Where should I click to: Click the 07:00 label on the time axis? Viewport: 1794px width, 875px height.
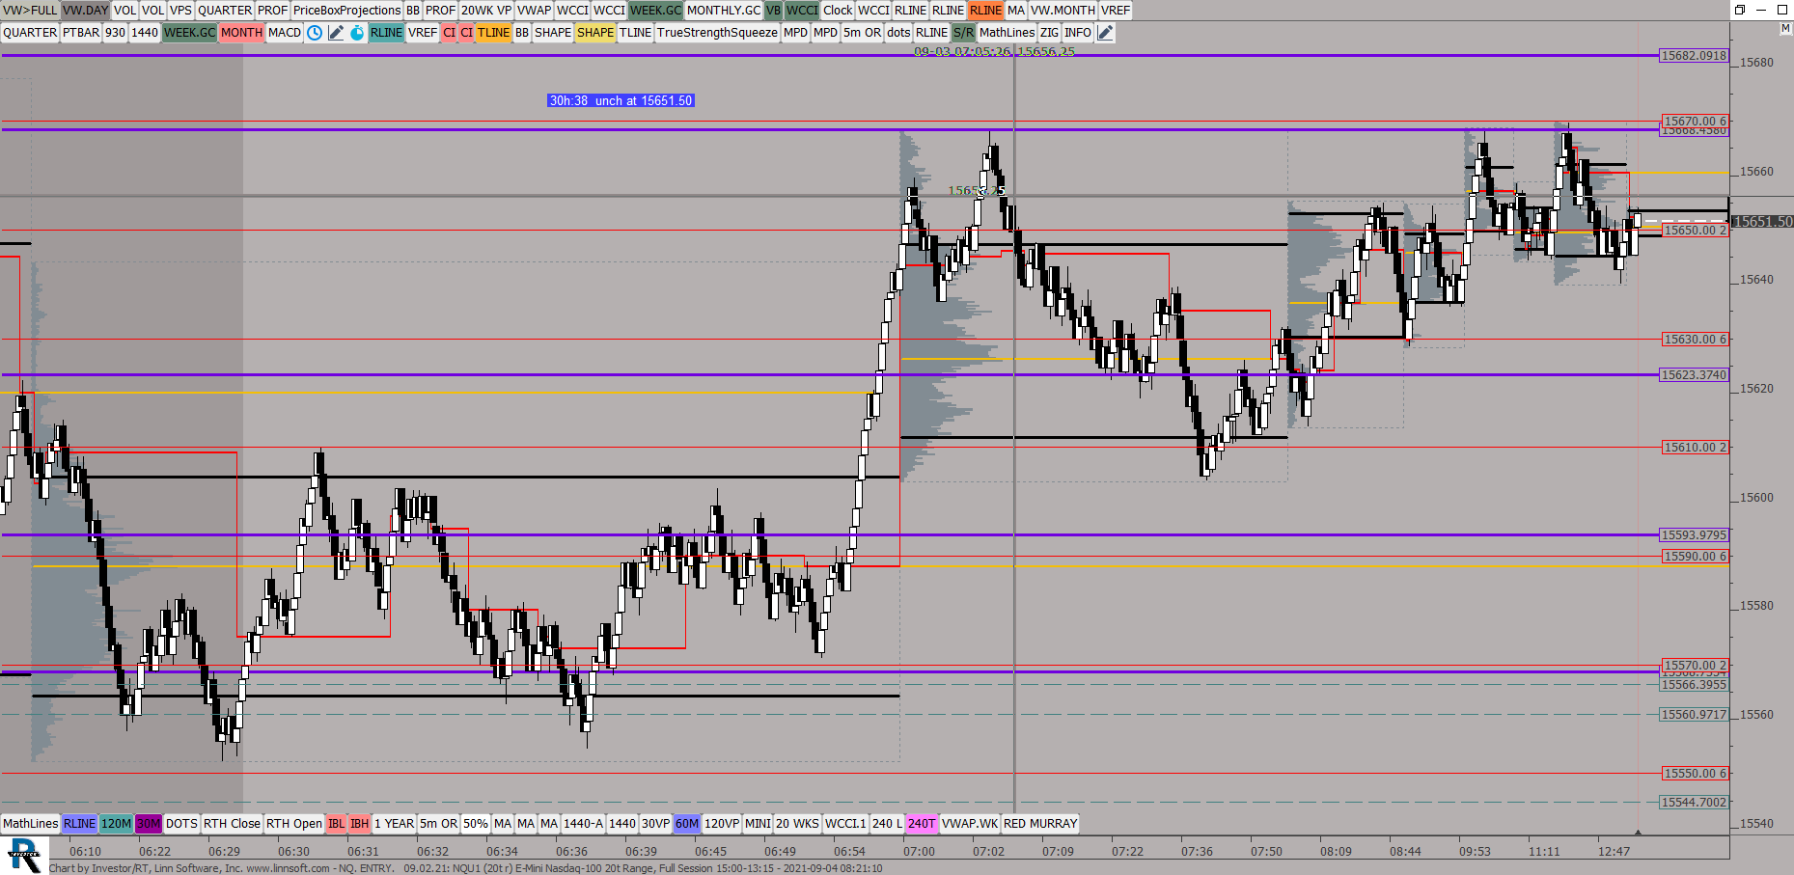point(919,852)
